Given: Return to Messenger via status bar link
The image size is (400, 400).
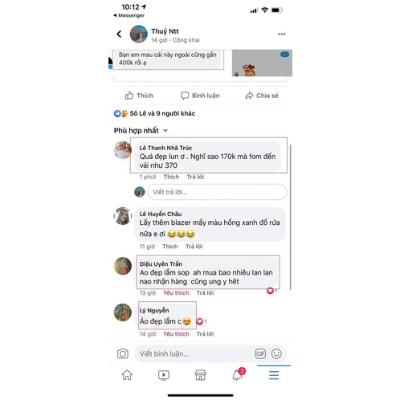Looking at the screenshot, I should (129, 15).
